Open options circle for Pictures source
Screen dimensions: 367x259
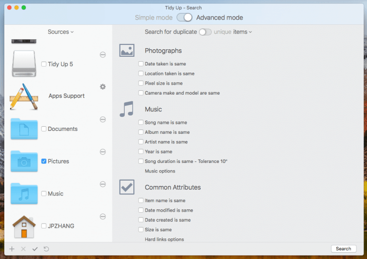(x=103, y=152)
